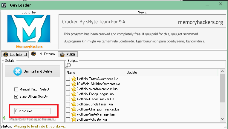228x129 pixels.
Task: Select the 6-official-ChampionTracker.lua script name
Action: tap(98, 109)
